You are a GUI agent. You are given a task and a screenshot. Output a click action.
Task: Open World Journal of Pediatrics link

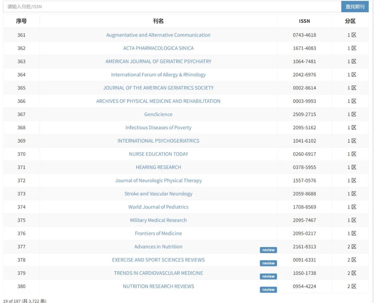[158, 207]
